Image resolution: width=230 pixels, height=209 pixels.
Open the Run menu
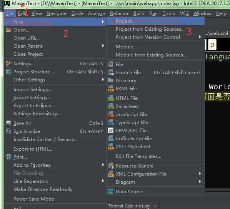point(153,13)
